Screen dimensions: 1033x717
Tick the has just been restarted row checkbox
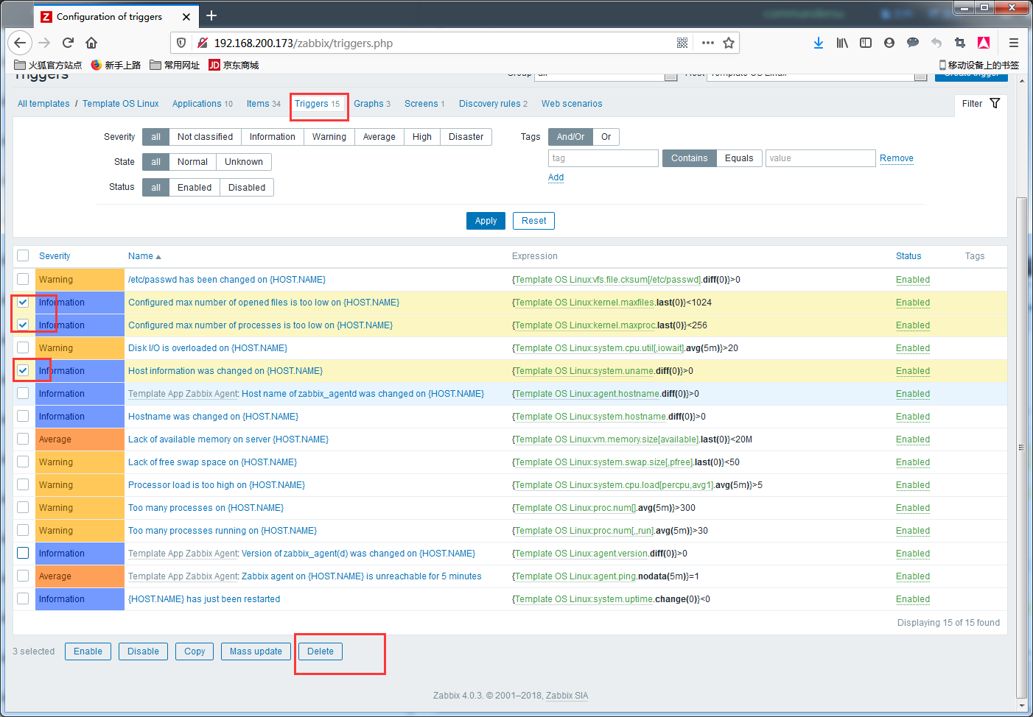[23, 598]
